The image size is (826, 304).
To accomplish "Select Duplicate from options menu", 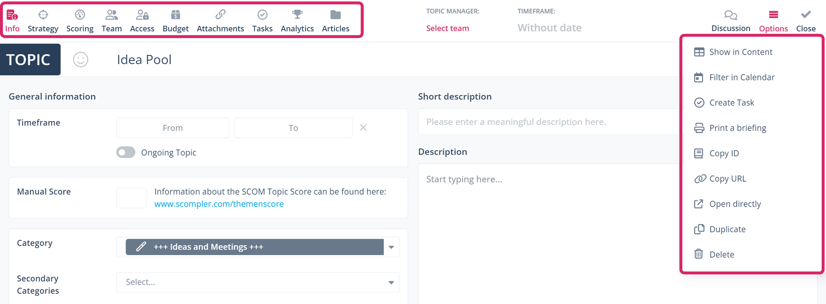I will point(727,229).
